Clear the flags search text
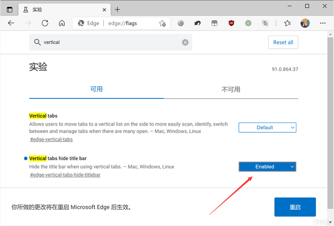Viewport: 334px width, 226px height. [x=185, y=42]
